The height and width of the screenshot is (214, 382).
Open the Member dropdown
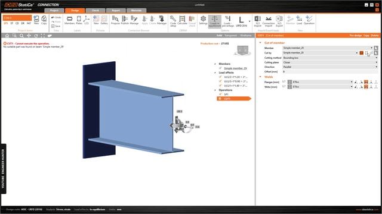point(328,48)
